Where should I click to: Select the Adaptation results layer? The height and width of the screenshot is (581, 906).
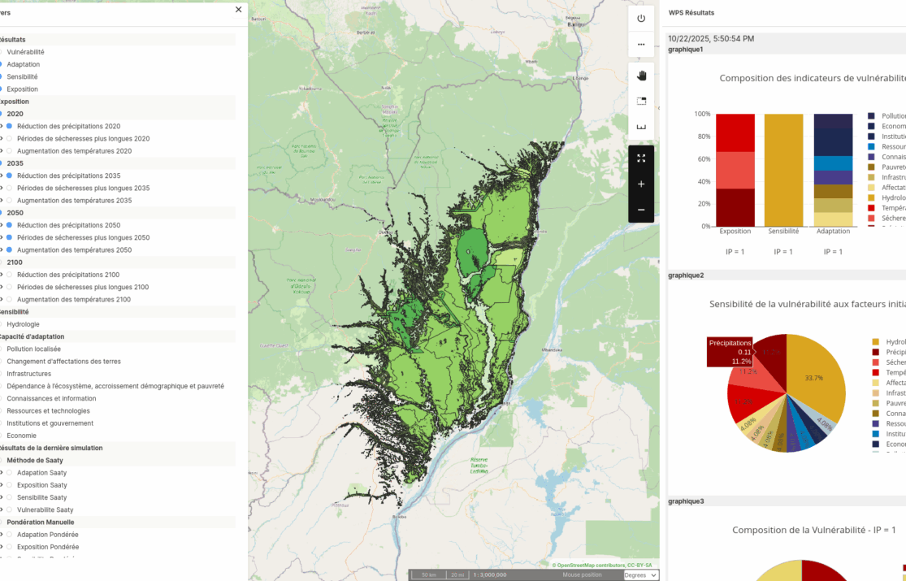coord(2,64)
